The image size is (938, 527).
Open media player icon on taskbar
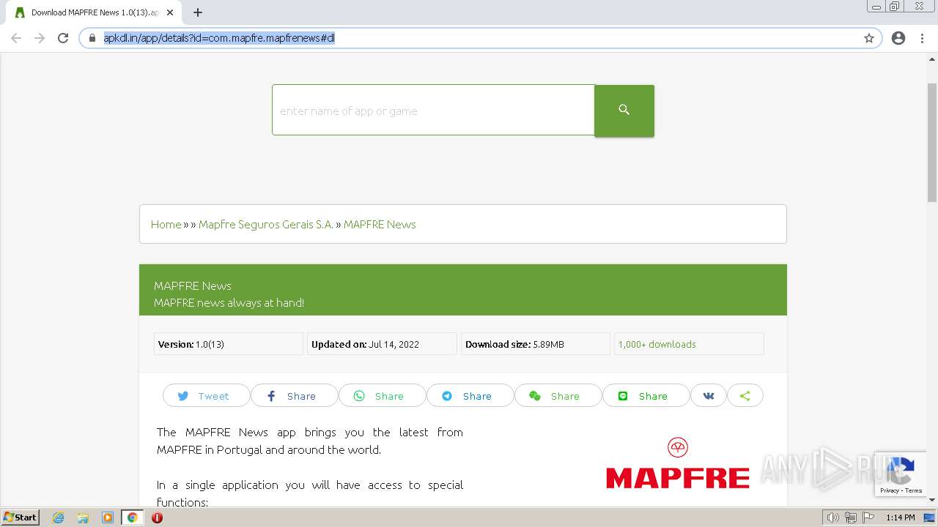(107, 517)
